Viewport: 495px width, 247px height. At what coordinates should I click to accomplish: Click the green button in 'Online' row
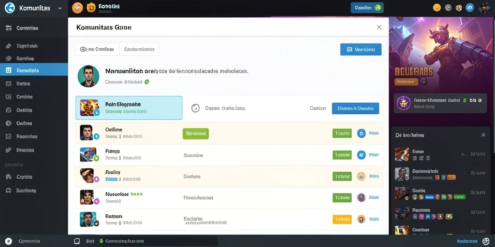tap(196, 134)
